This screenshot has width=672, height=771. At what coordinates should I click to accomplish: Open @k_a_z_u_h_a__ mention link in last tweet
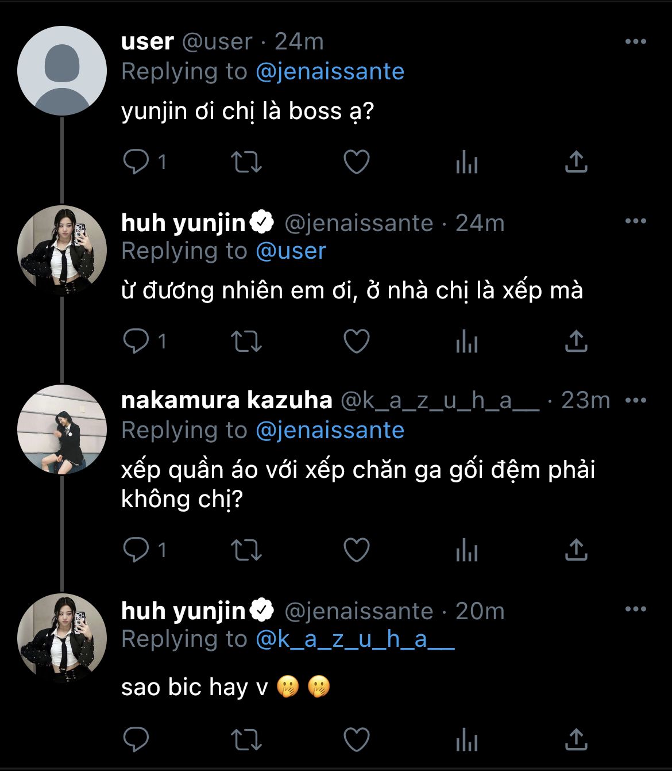pyautogui.click(x=354, y=639)
